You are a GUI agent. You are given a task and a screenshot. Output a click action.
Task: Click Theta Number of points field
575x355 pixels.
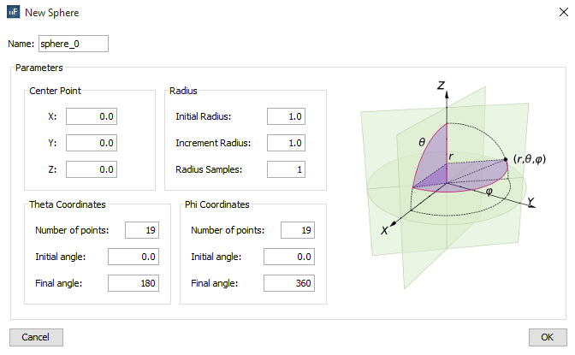pos(137,229)
